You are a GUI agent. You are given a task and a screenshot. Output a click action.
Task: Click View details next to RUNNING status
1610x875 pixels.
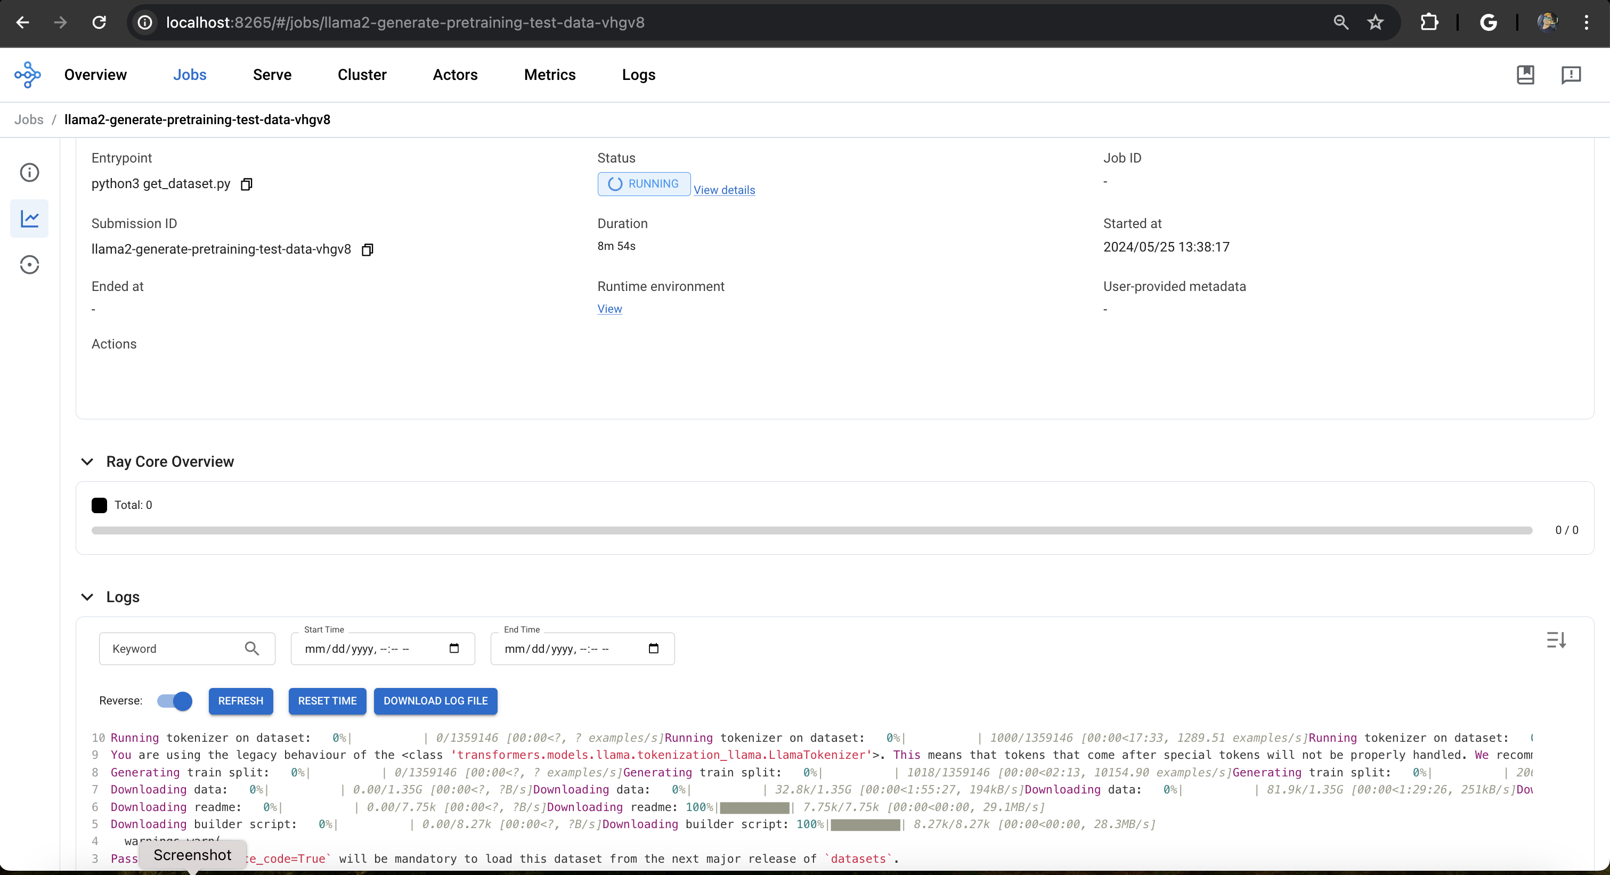coord(723,190)
